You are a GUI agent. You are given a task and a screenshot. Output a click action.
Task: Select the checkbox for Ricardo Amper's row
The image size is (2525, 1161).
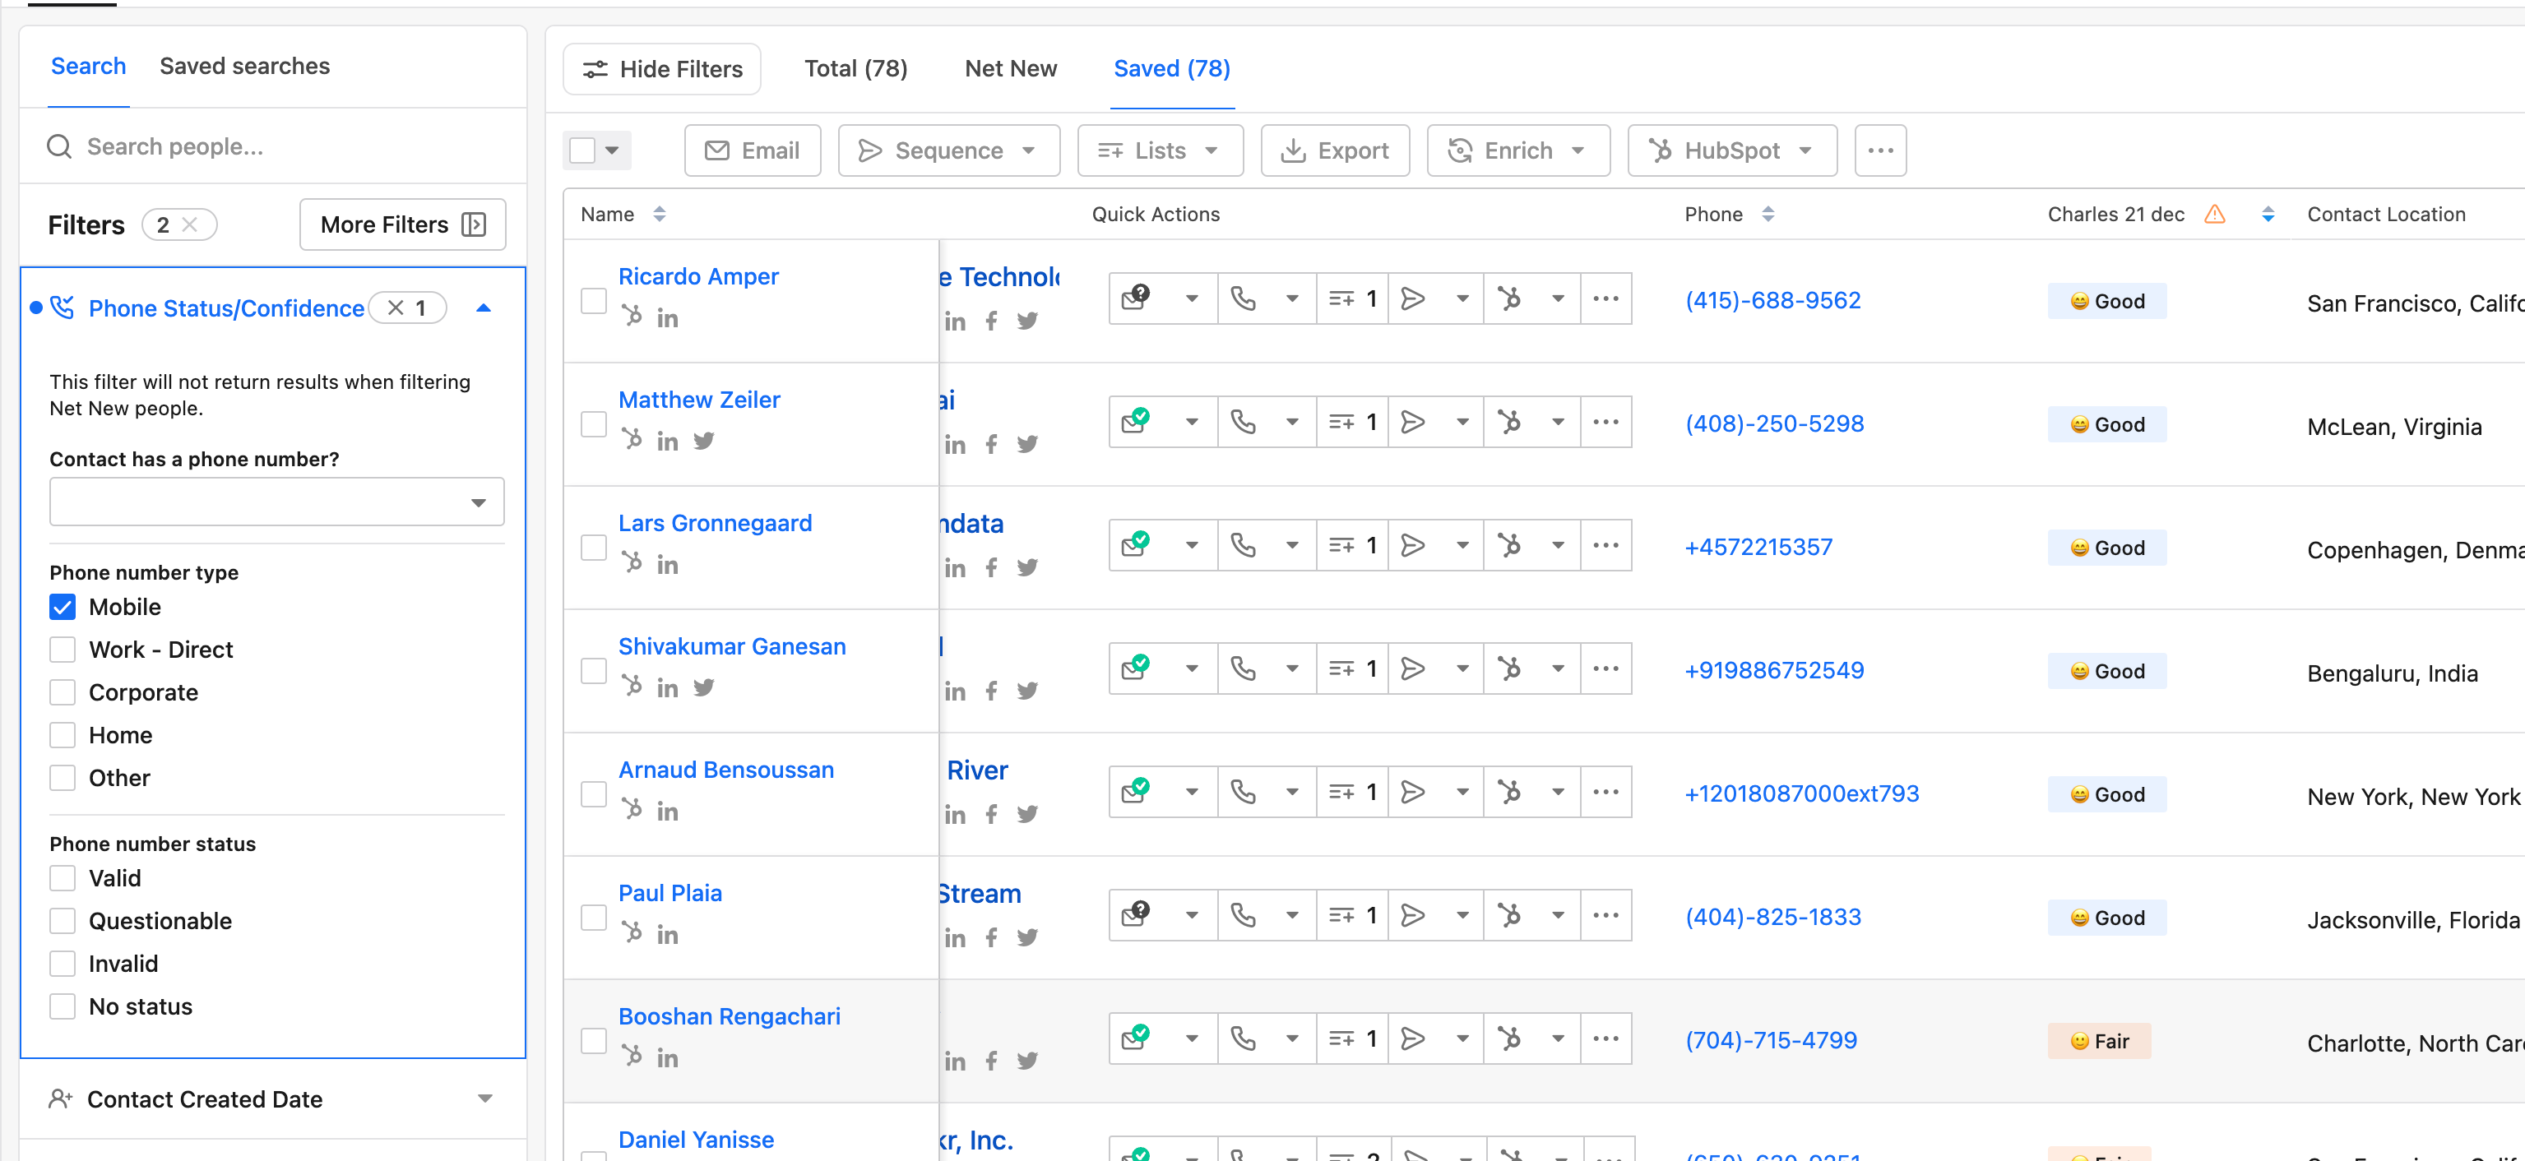pyautogui.click(x=593, y=301)
